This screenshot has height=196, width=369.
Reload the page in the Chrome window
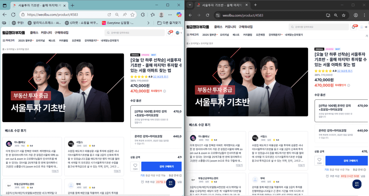(x=207, y=15)
